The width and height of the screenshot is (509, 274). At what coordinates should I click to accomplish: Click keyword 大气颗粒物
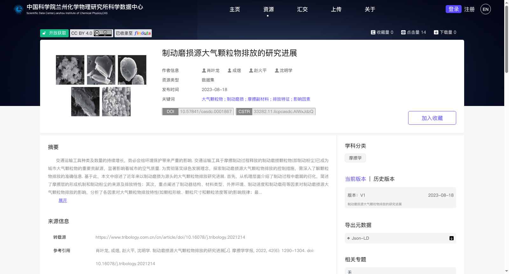tap(212, 99)
